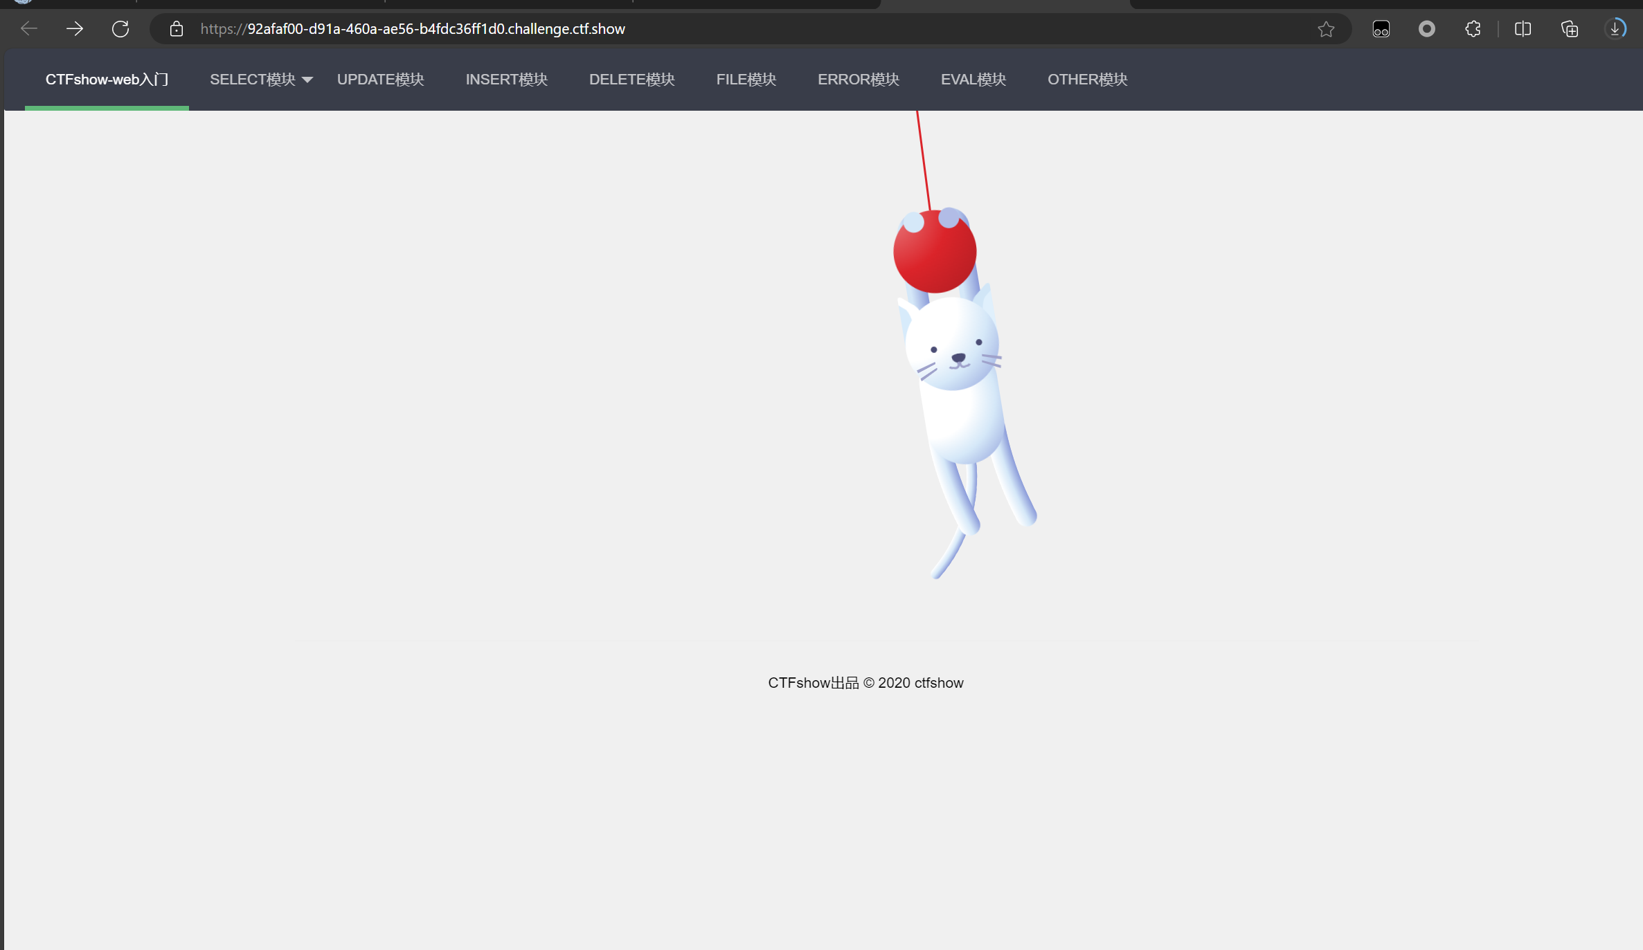
Task: Expand the SELECT模块 dropdown arrow
Action: point(307,80)
